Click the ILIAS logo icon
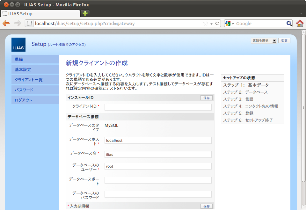Screen dimensions: 306x210 [18, 45]
